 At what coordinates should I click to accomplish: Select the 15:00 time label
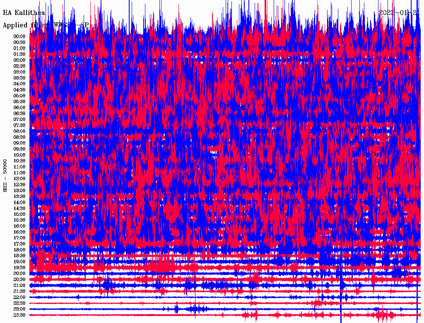[x=19, y=214]
